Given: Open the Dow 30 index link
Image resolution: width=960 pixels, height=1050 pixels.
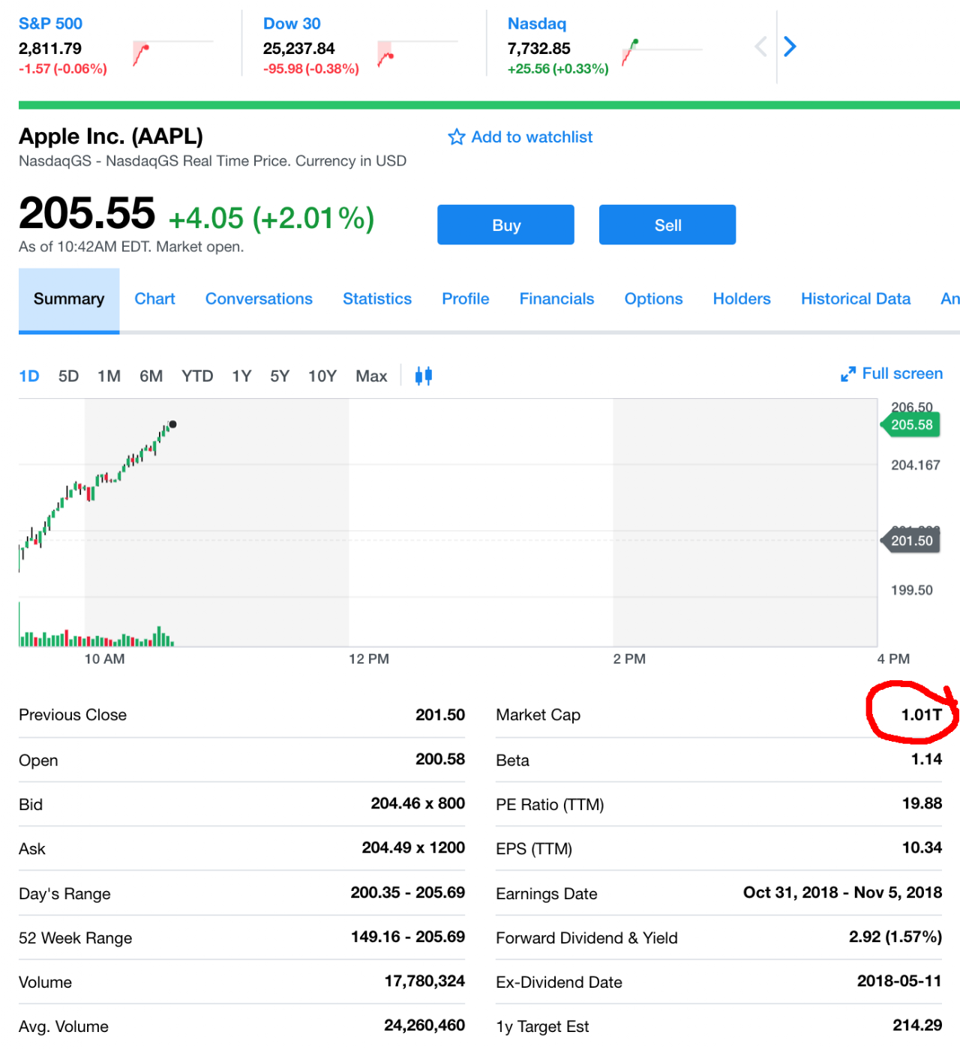Looking at the screenshot, I should click(x=292, y=24).
